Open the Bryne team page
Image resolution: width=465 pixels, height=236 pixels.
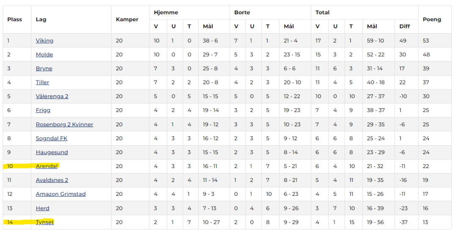44,68
